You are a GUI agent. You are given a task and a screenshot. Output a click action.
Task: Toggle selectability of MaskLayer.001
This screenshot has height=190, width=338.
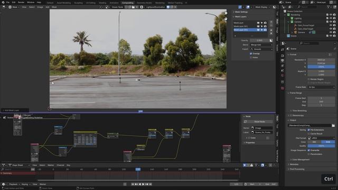[262, 26]
